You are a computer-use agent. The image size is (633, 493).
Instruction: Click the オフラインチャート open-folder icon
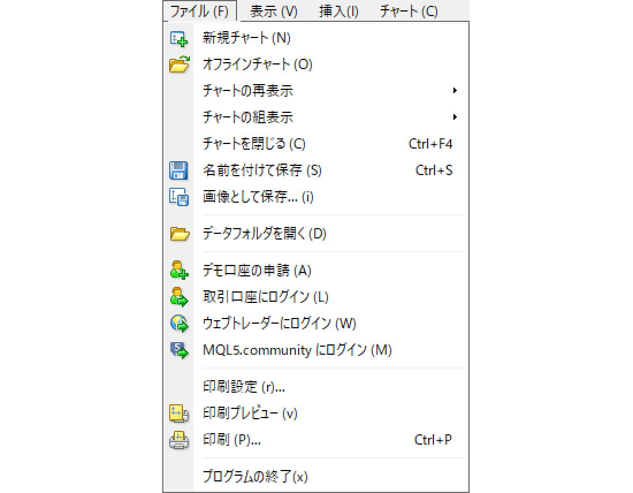pyautogui.click(x=179, y=65)
